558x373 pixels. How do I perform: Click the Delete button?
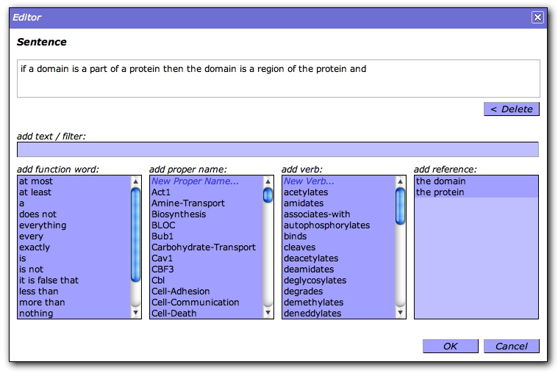click(511, 109)
